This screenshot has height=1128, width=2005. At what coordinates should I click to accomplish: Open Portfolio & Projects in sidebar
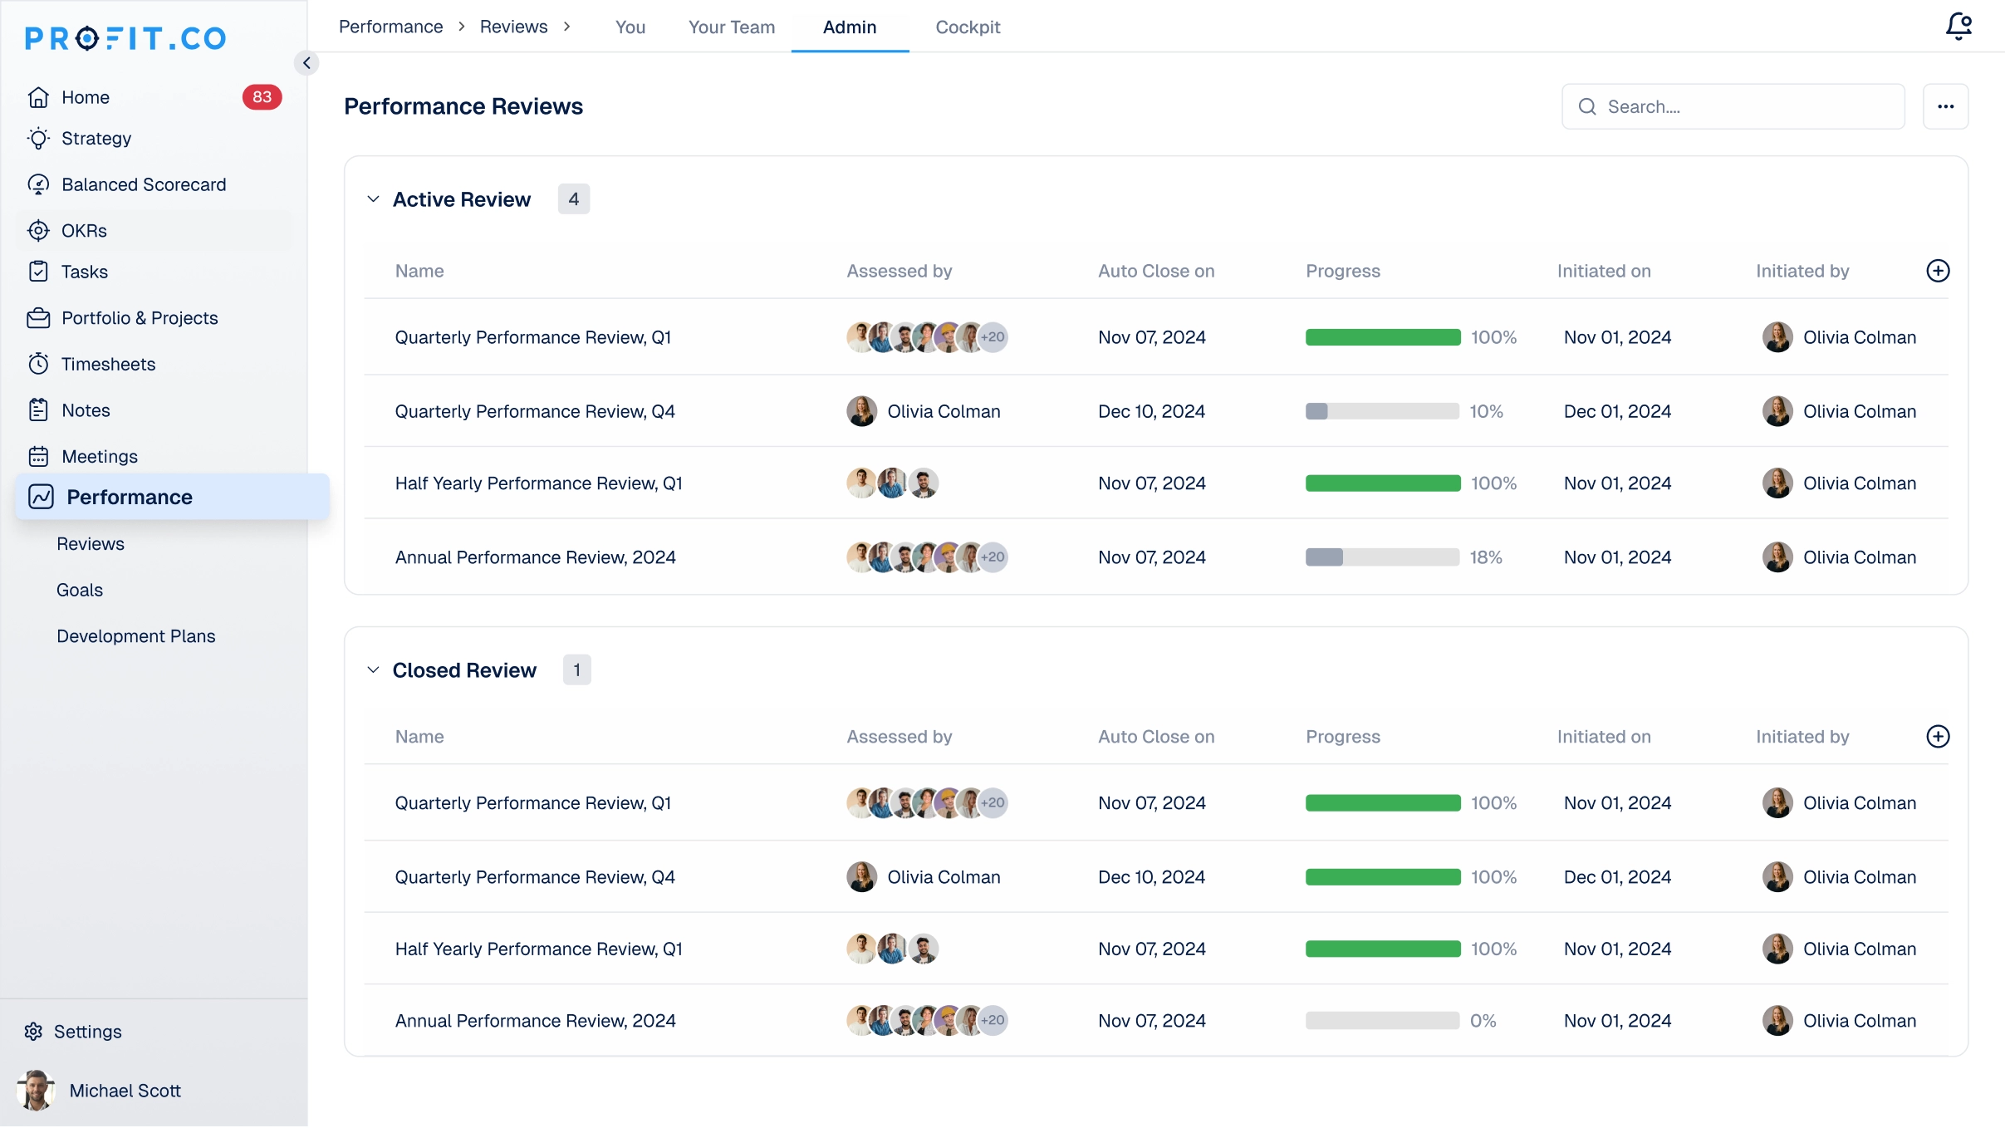tap(139, 318)
